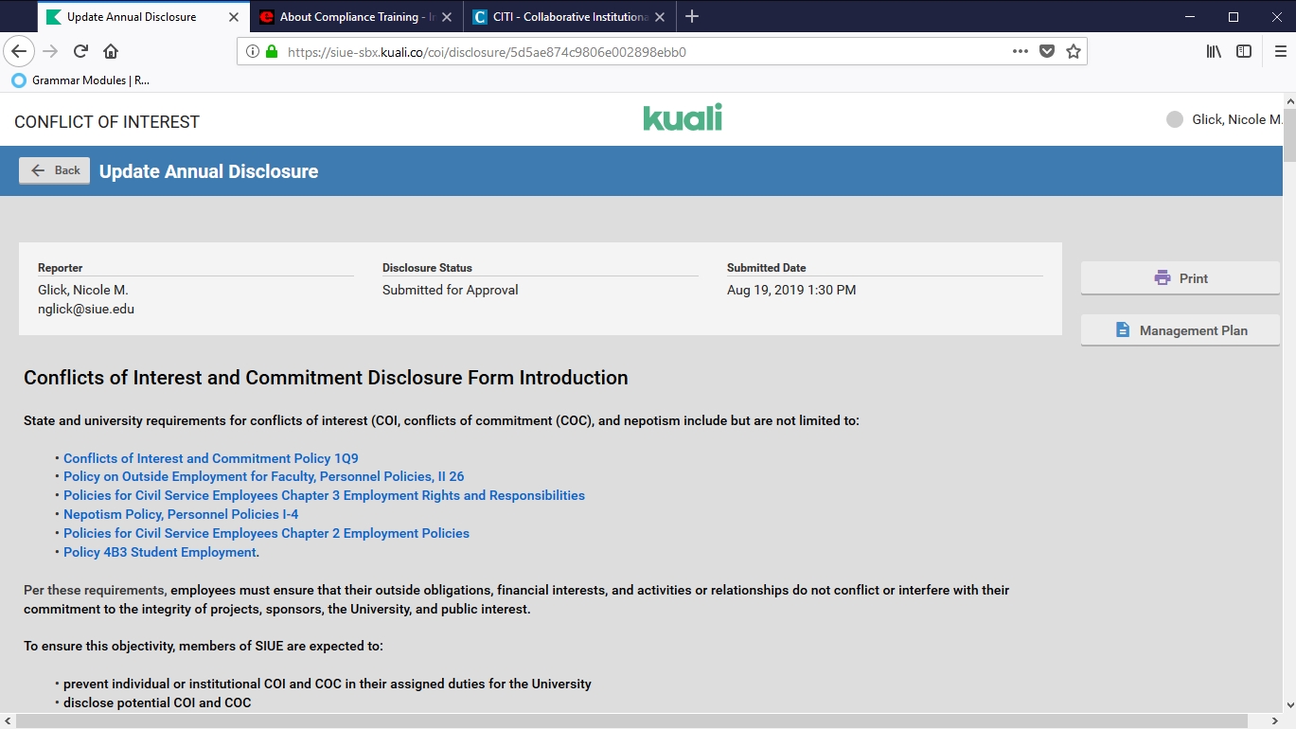Close the Update Annual Disclosure tab
This screenshot has width=1296, height=729.
234,17
